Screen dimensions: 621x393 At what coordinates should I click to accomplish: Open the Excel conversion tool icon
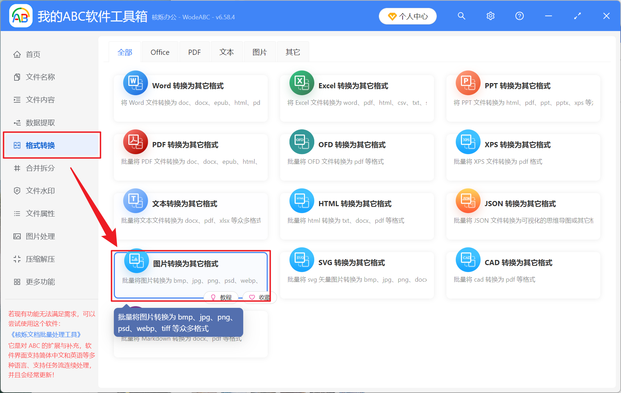(x=302, y=83)
